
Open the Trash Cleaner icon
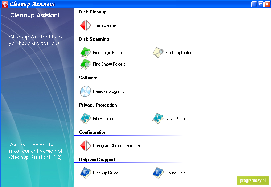pyautogui.click(x=85, y=25)
